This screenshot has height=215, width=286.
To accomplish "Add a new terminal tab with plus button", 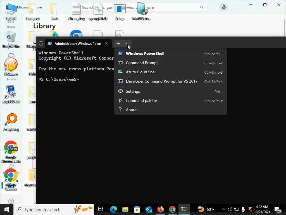I will point(118,43).
